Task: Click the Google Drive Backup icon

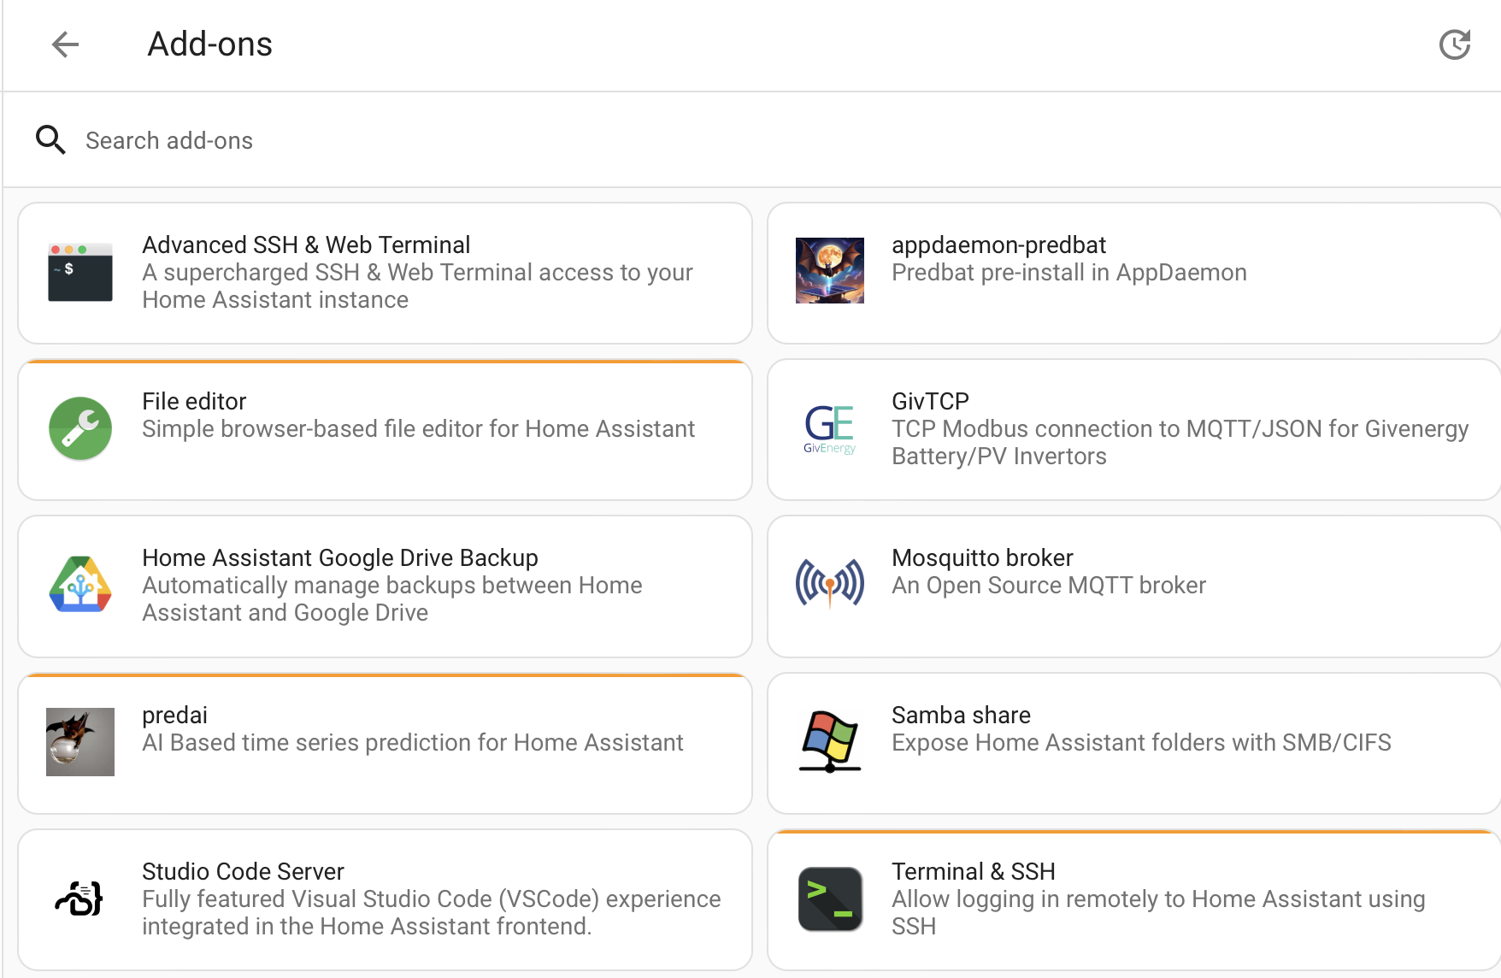Action: pyautogui.click(x=80, y=585)
